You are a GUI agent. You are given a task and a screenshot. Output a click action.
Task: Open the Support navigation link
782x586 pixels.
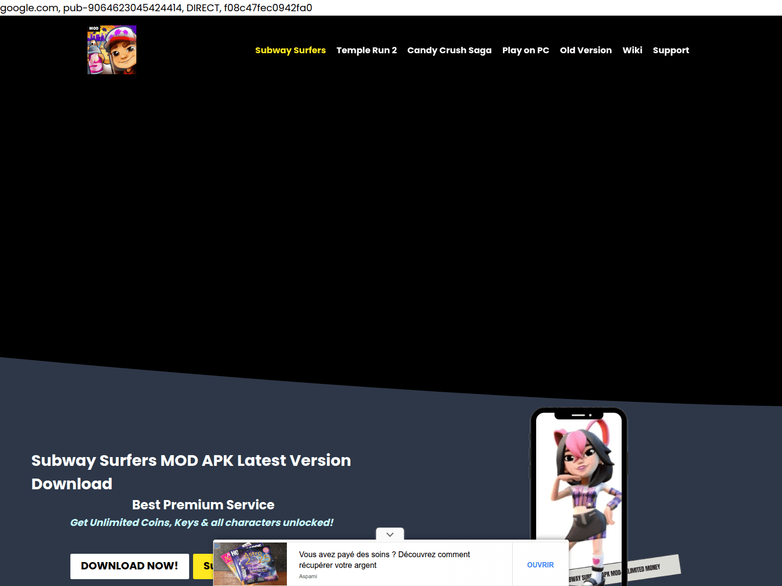671,50
